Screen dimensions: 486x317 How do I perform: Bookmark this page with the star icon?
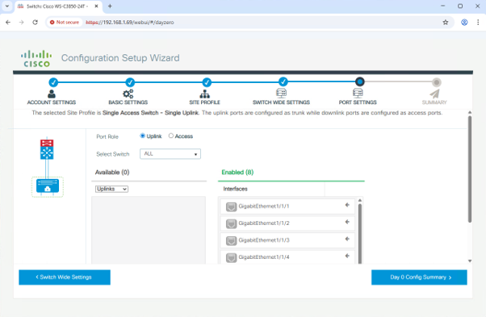click(446, 23)
